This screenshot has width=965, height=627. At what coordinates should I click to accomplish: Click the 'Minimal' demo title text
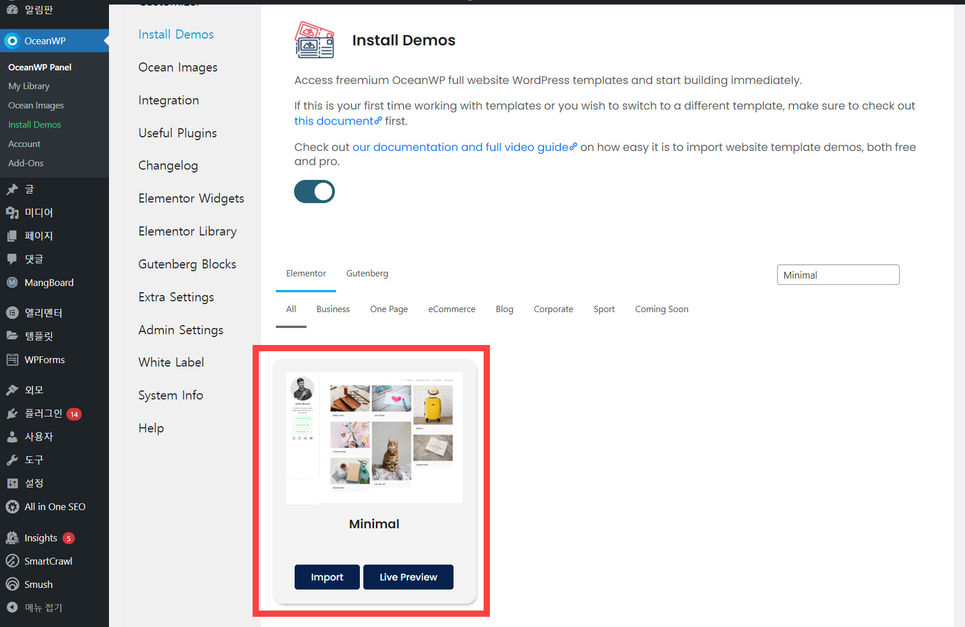pyautogui.click(x=374, y=524)
